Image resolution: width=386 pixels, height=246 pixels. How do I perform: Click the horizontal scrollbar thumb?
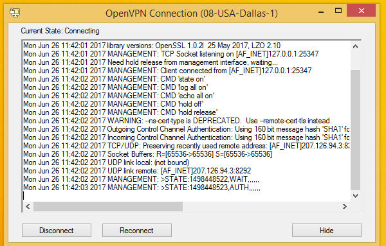pos(108,206)
